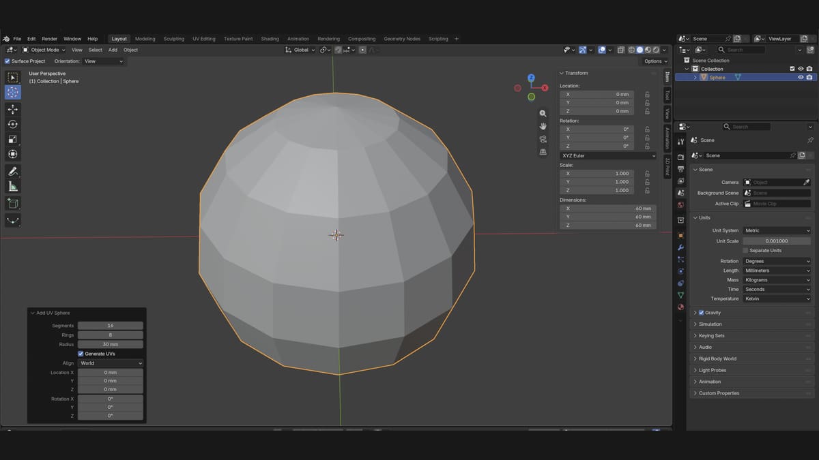The image size is (819, 460).
Task: Open the Modifiers wrench tab icon
Action: click(x=680, y=247)
